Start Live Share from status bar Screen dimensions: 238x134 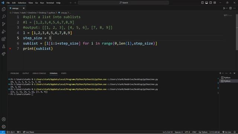coord(29,132)
